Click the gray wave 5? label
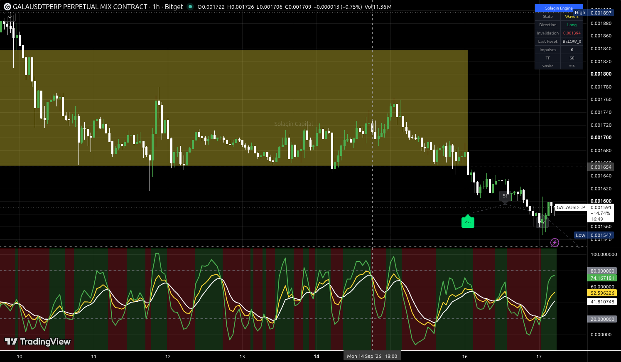The width and height of the screenshot is (621, 362). pos(505,196)
